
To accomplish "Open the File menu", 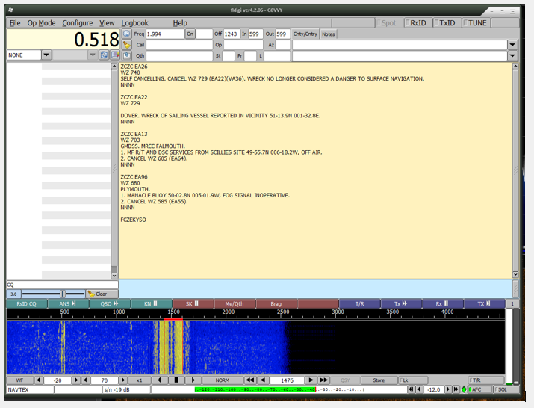I will (x=15, y=23).
